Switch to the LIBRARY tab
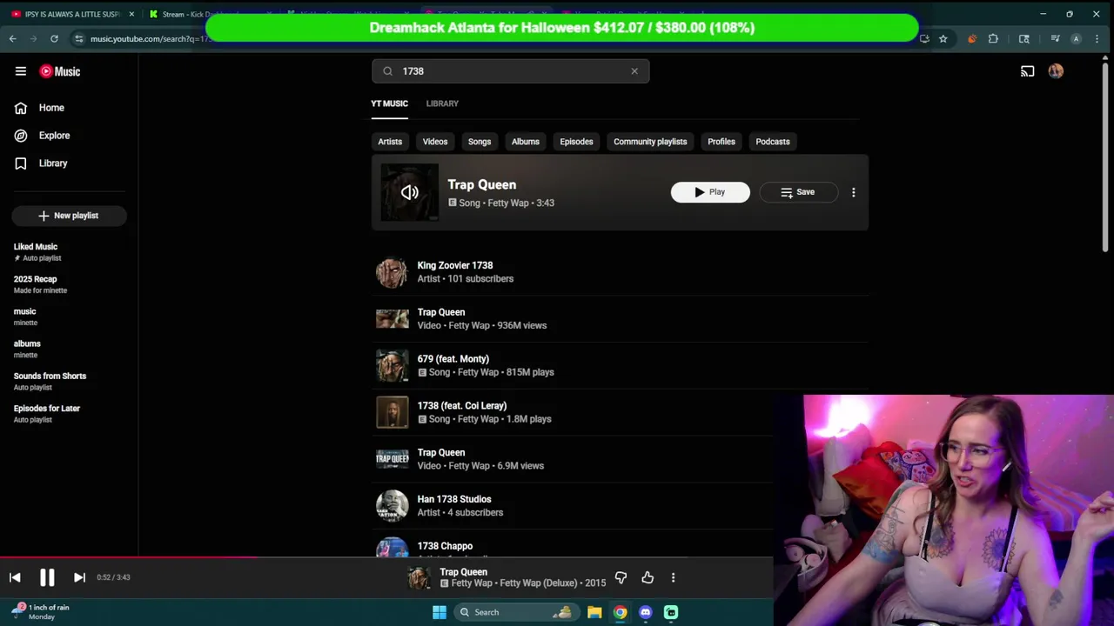This screenshot has height=626, width=1114. click(x=442, y=103)
